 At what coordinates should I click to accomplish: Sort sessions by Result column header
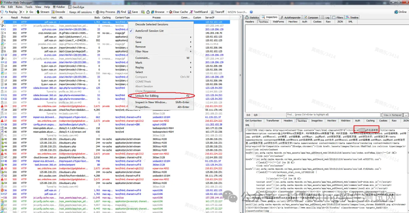[x=15, y=17]
